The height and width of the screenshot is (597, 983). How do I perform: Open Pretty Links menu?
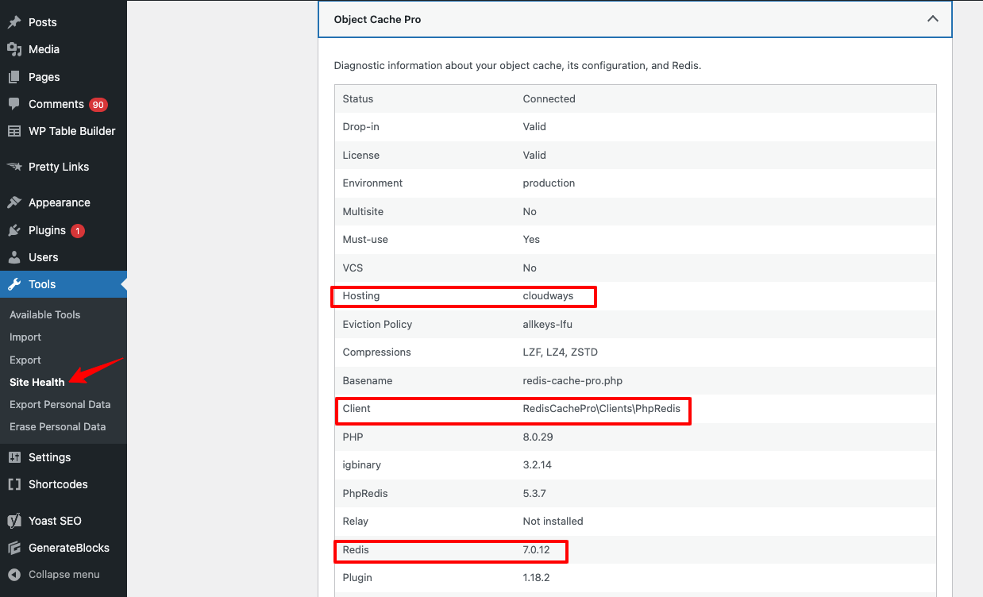point(64,167)
